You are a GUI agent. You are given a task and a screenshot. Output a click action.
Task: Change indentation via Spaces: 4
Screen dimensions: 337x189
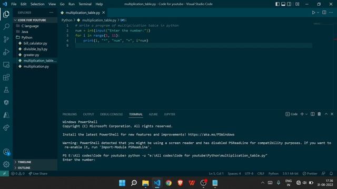click(234, 174)
